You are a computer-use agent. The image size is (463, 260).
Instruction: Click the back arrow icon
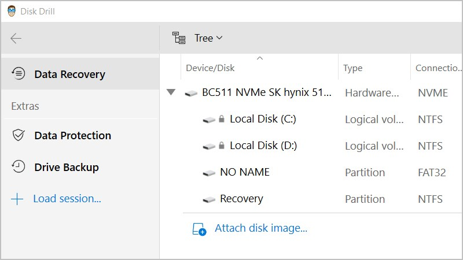click(x=16, y=38)
